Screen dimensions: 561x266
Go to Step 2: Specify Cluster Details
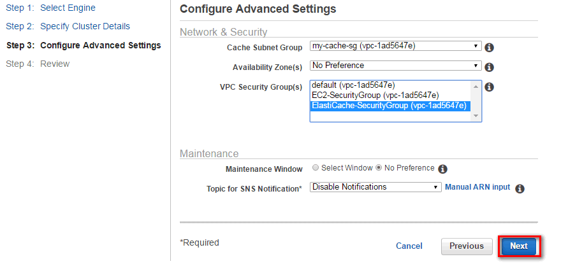click(x=68, y=27)
